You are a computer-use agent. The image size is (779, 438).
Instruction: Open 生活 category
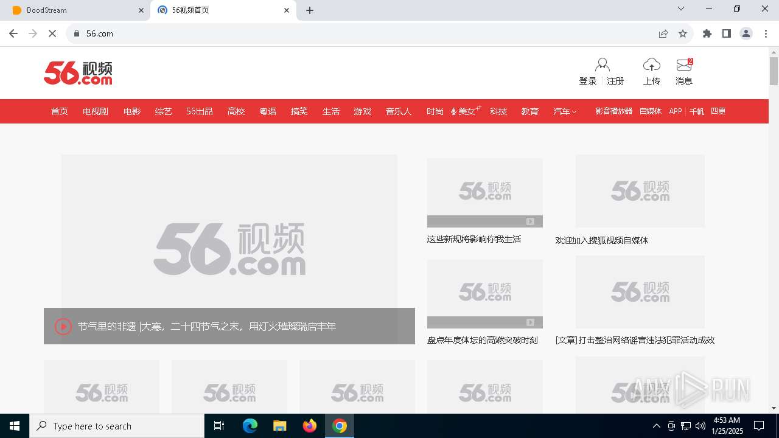(331, 111)
